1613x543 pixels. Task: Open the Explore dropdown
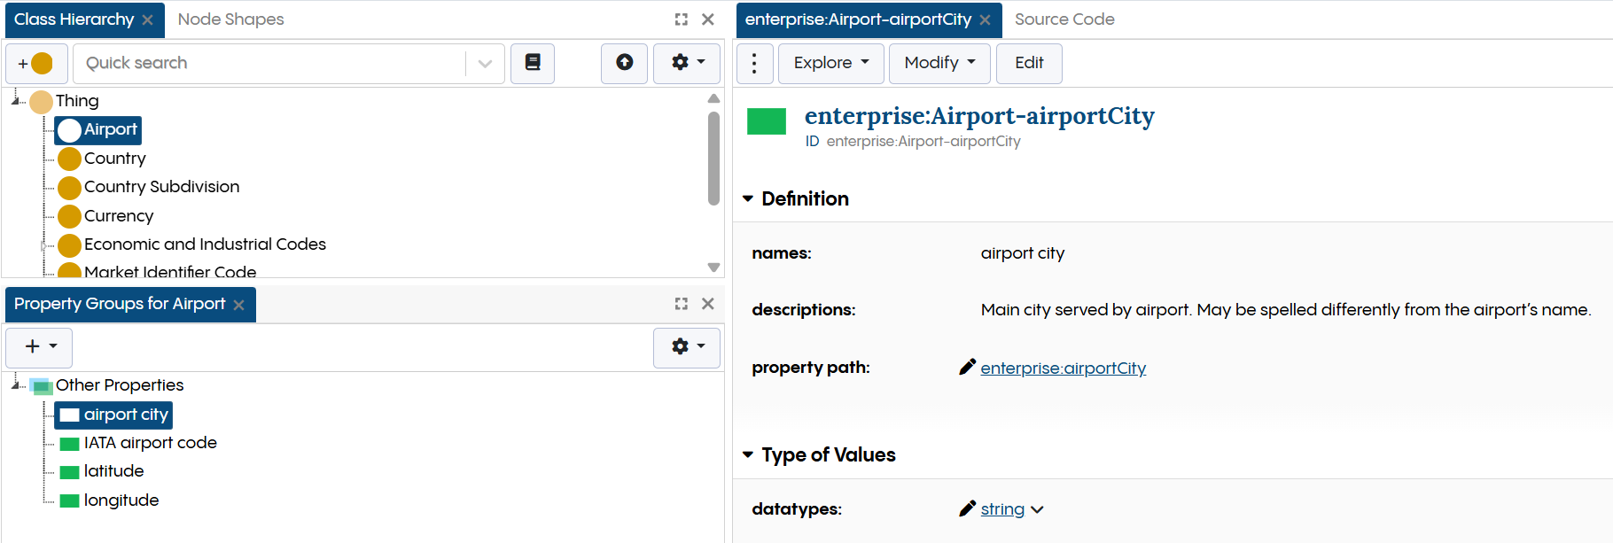click(x=831, y=63)
